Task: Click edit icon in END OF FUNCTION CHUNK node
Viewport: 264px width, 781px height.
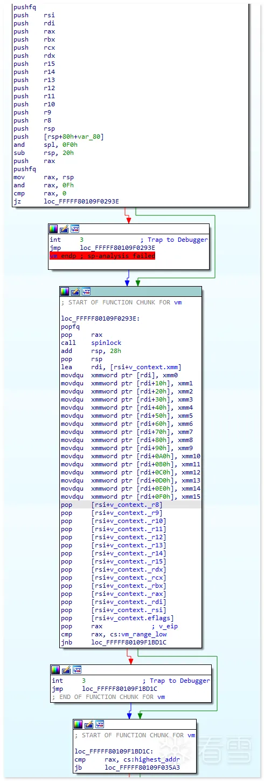Action: click(x=66, y=670)
